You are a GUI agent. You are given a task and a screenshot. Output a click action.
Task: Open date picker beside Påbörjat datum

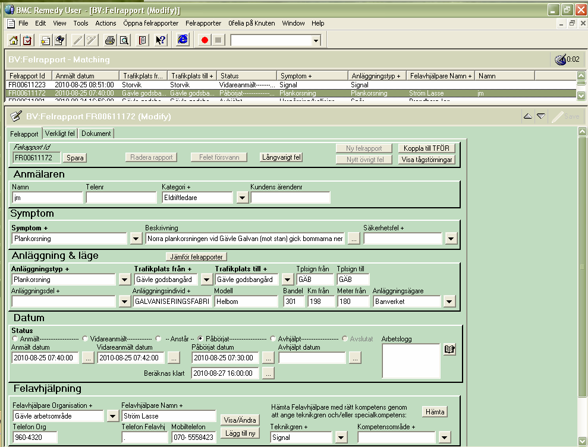click(x=268, y=358)
